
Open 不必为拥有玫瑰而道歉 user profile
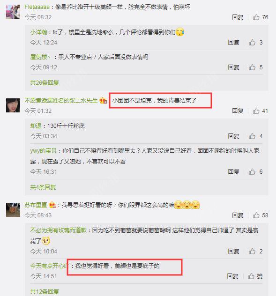(x=59, y=230)
